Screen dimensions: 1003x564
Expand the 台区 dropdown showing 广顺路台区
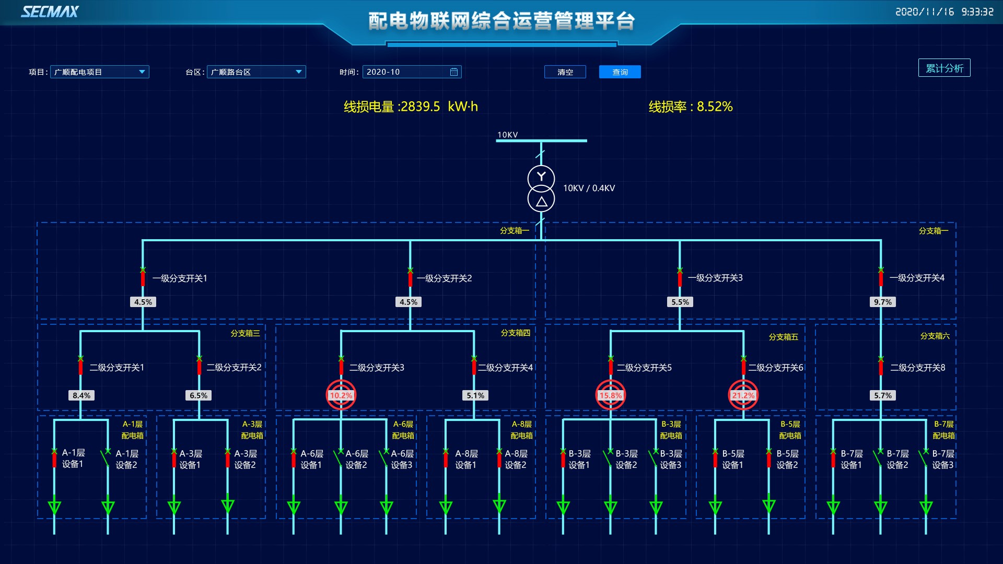pos(256,72)
